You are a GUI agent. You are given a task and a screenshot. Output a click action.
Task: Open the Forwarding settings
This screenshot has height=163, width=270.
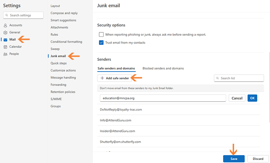(x=58, y=85)
